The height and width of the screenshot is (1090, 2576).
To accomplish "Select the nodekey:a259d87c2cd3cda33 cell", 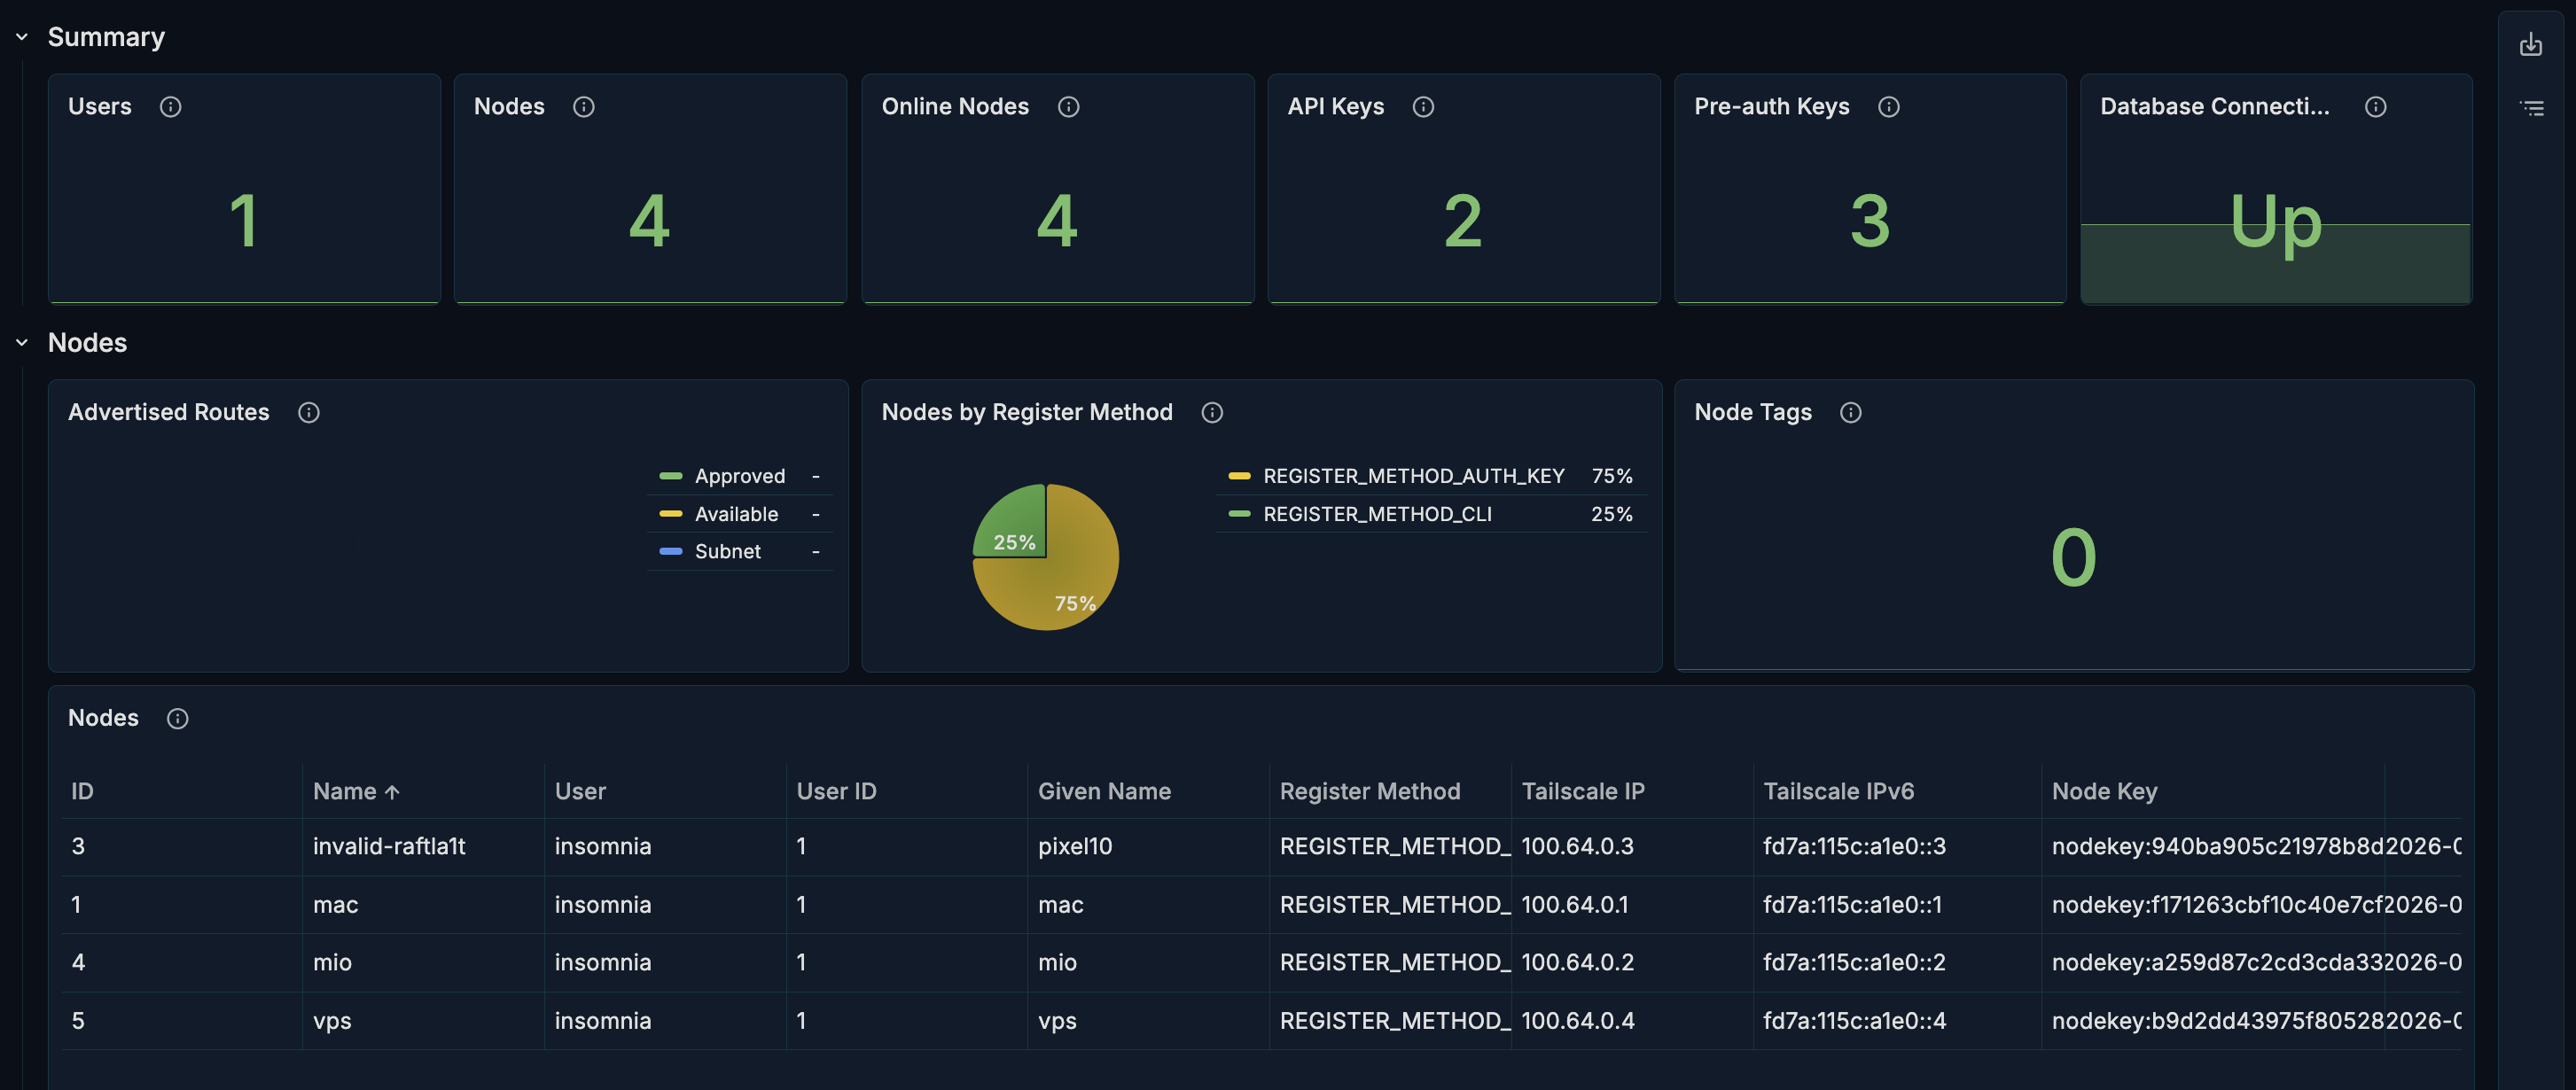I will (2213, 963).
